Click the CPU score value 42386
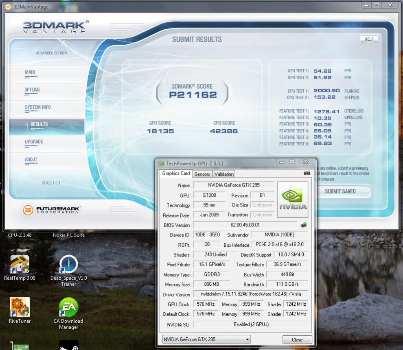 224,131
